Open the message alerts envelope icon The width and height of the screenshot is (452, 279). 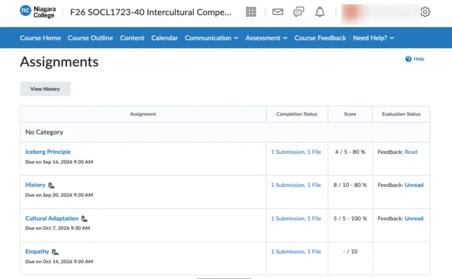coord(278,12)
